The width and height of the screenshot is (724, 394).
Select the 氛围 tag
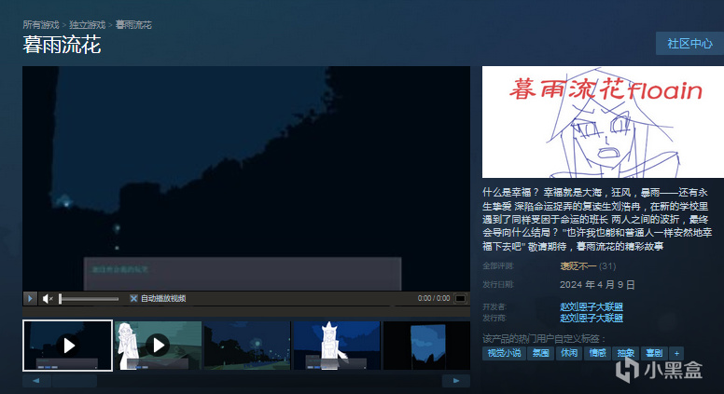point(541,353)
